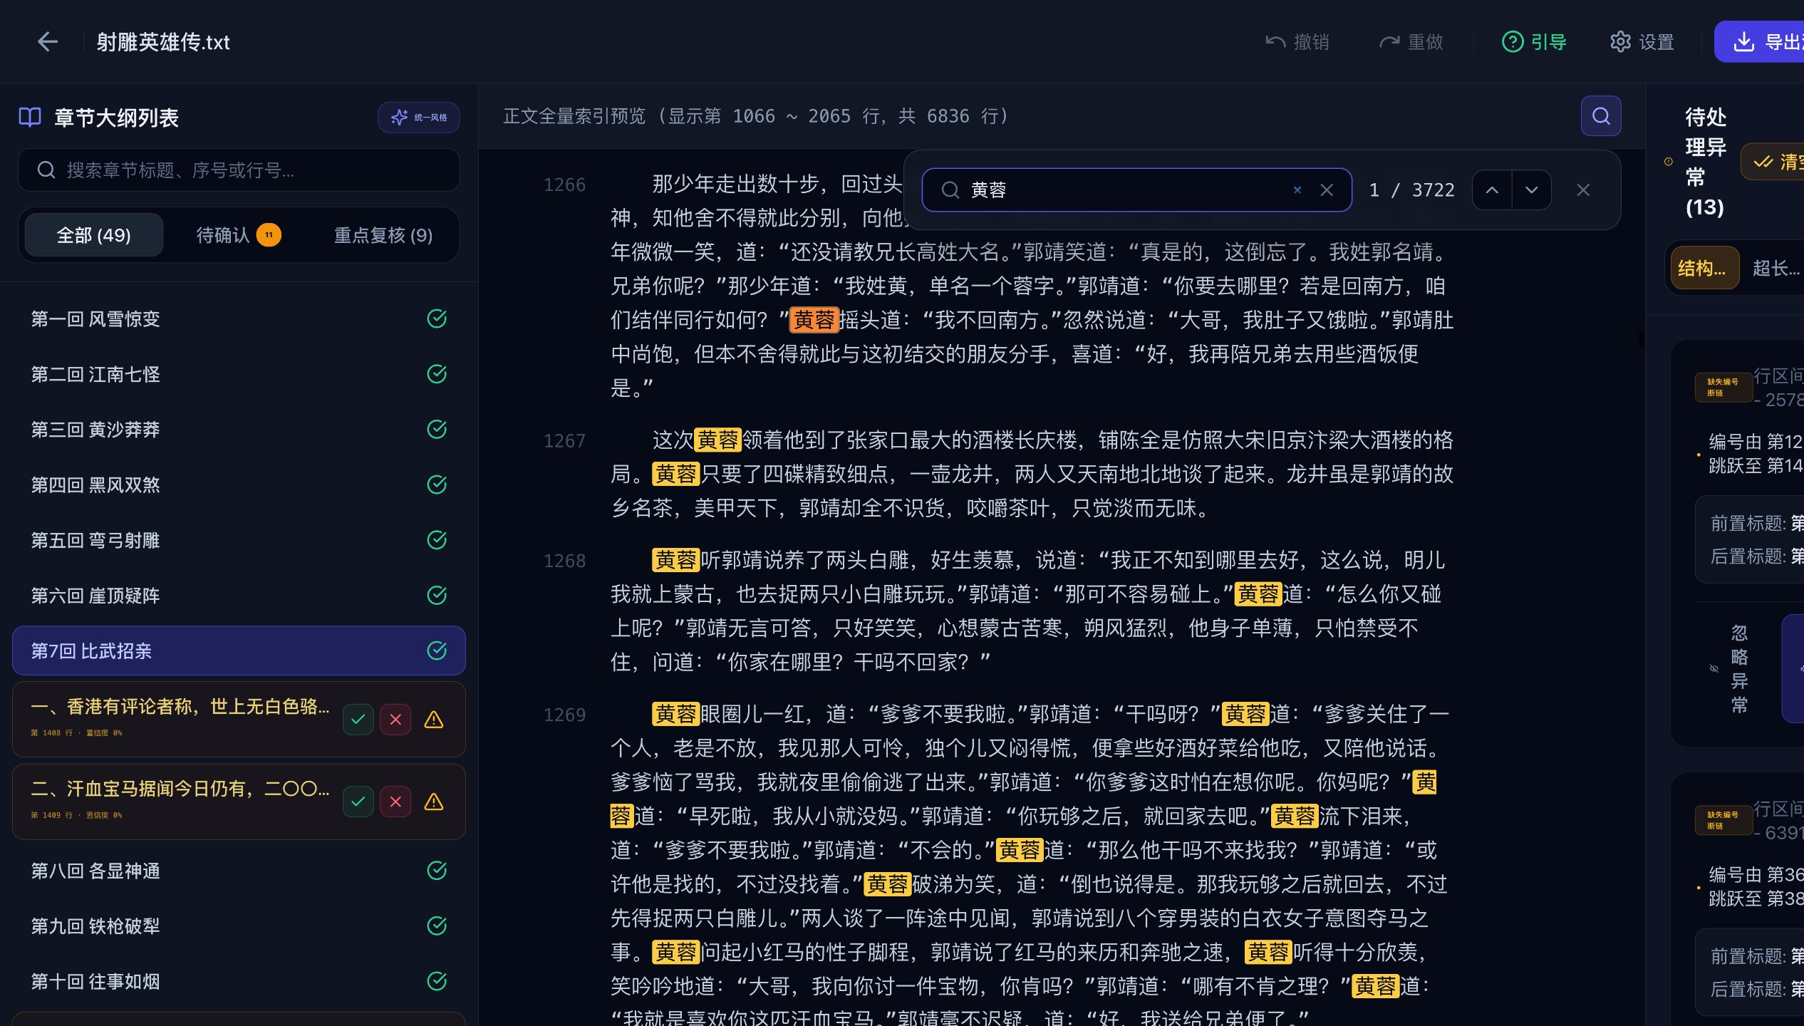Click the 射雕英雄传.txt file title
1804x1026 pixels.
[x=163, y=42]
